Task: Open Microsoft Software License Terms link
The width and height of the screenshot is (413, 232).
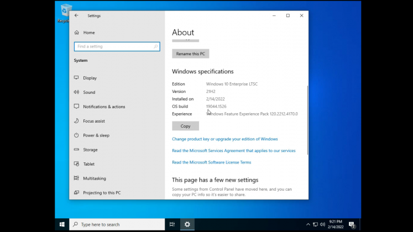Action: point(212,162)
